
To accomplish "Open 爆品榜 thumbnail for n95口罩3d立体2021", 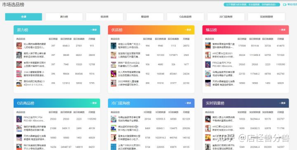I will click(x=208, y=55).
